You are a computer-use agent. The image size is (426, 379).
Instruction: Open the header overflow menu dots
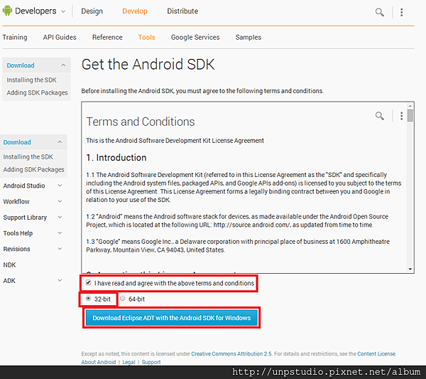click(402, 12)
